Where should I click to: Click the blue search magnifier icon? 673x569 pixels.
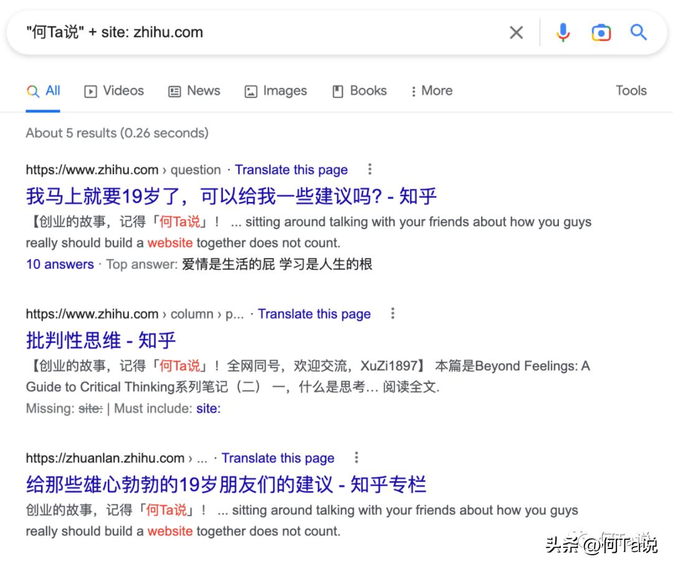(638, 32)
